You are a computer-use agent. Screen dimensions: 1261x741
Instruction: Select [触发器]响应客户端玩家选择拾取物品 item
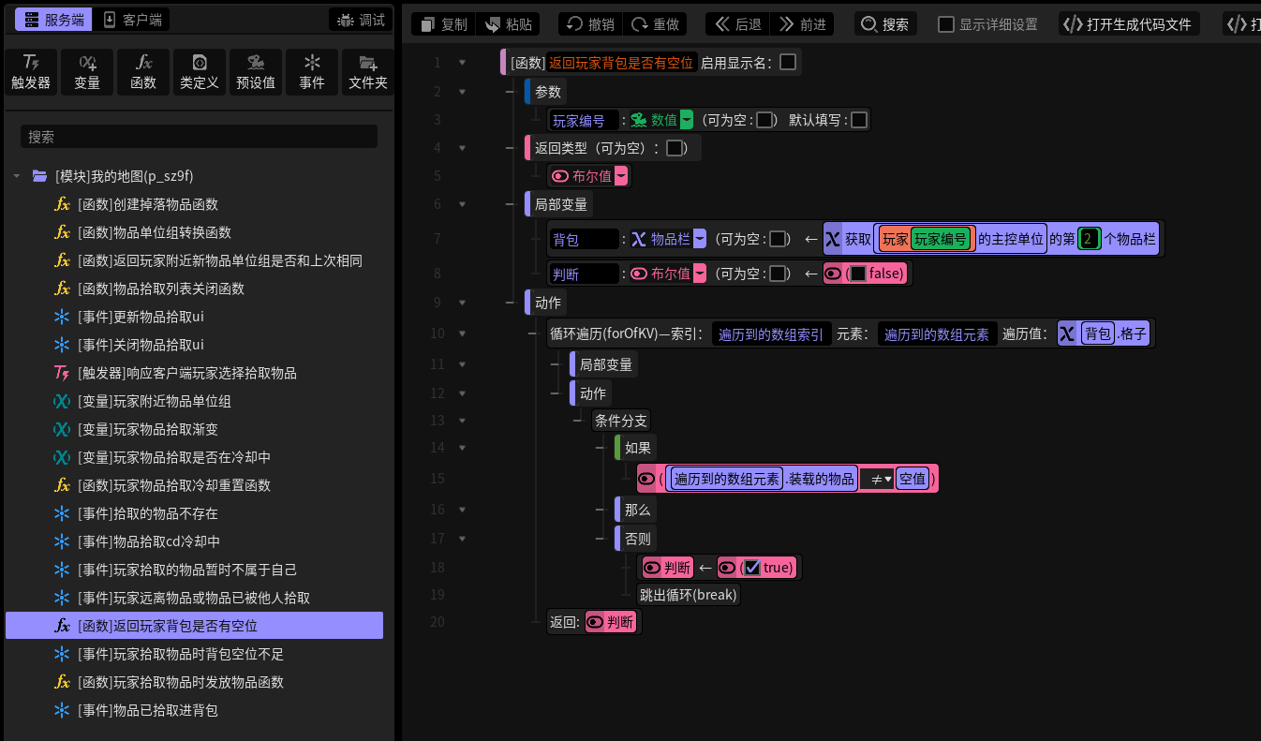187,373
